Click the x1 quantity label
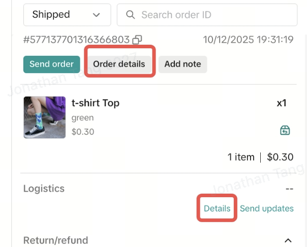This screenshot has height=247, width=307. pyautogui.click(x=282, y=103)
